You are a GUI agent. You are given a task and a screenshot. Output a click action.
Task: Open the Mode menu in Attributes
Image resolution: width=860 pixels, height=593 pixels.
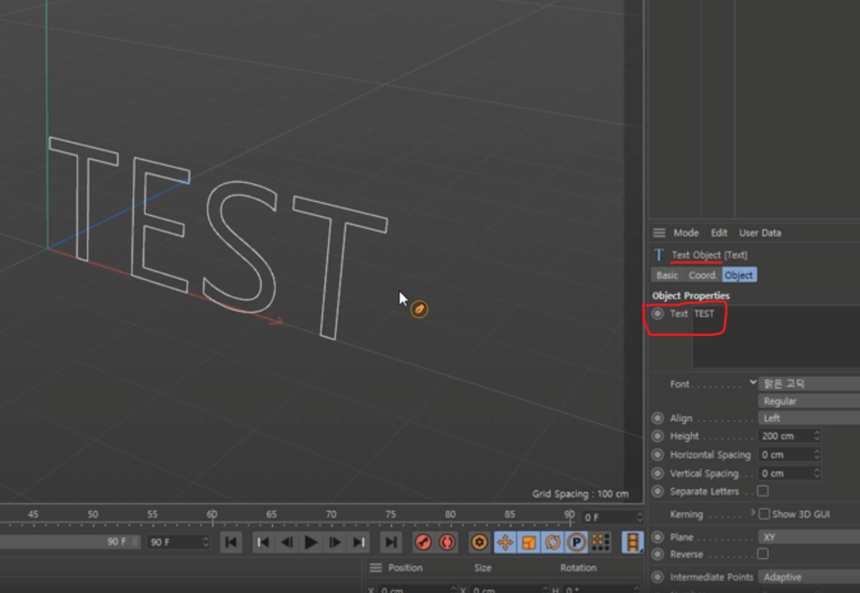[686, 233]
